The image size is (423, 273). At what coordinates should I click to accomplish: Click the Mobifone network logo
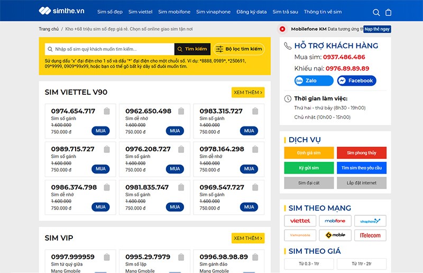point(335,221)
